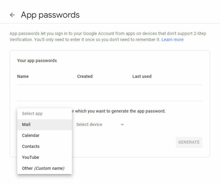Go back using the left arrow icon
This screenshot has height=185, width=220.
coord(12,15)
